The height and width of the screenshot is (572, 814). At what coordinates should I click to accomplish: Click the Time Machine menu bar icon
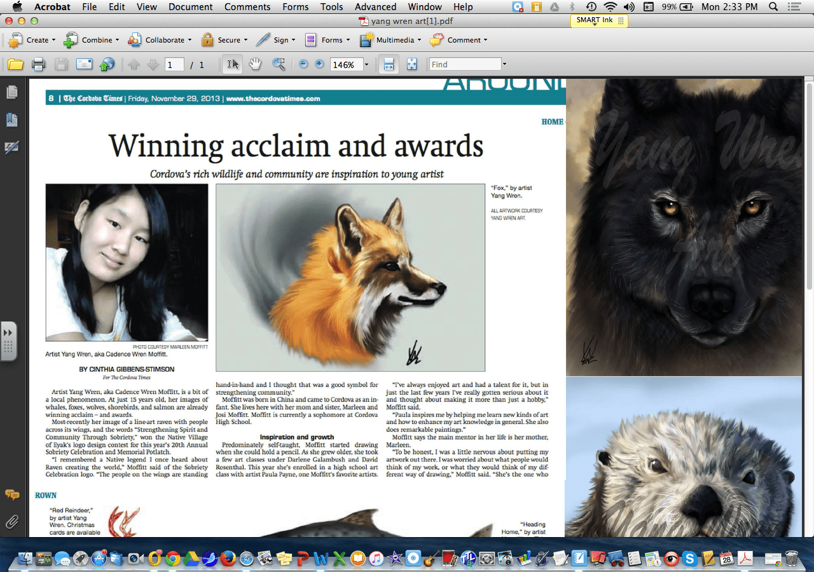point(591,7)
